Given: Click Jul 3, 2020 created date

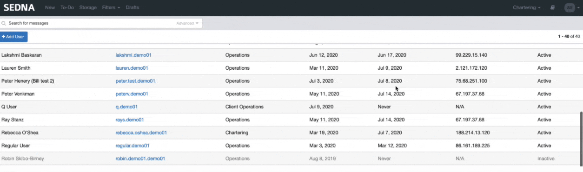Looking at the screenshot, I should click(x=321, y=81).
